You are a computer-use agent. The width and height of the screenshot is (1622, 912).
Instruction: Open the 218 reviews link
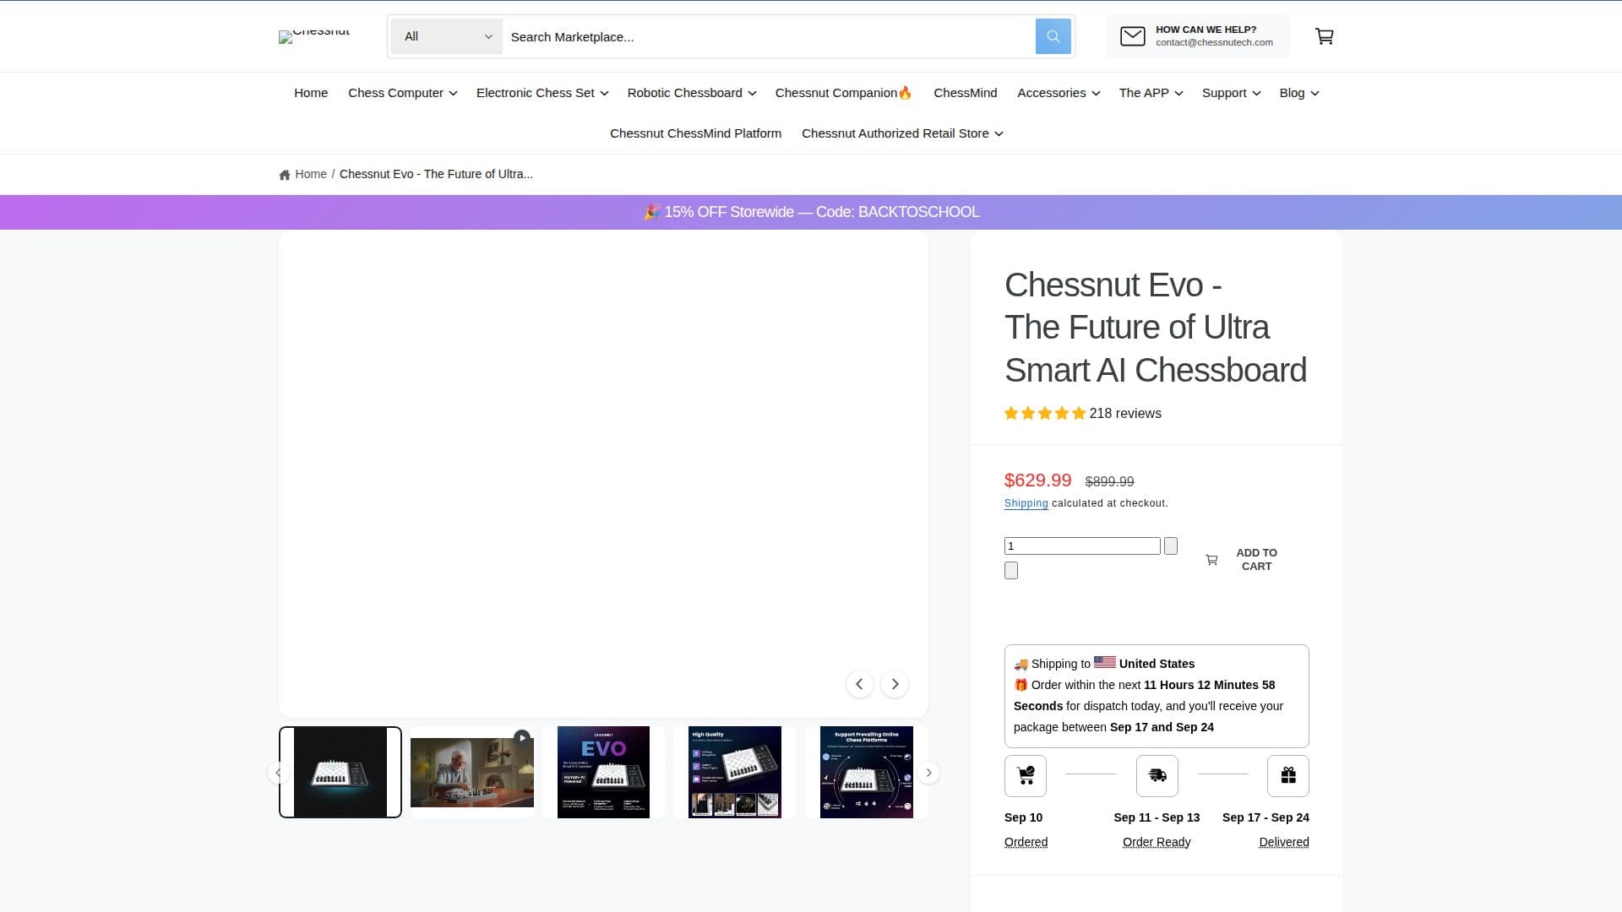pos(1125,414)
